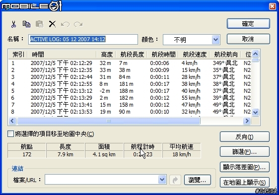Click the 長度 value 7.9 km
The width and height of the screenshot is (279, 195).
[x=66, y=154]
